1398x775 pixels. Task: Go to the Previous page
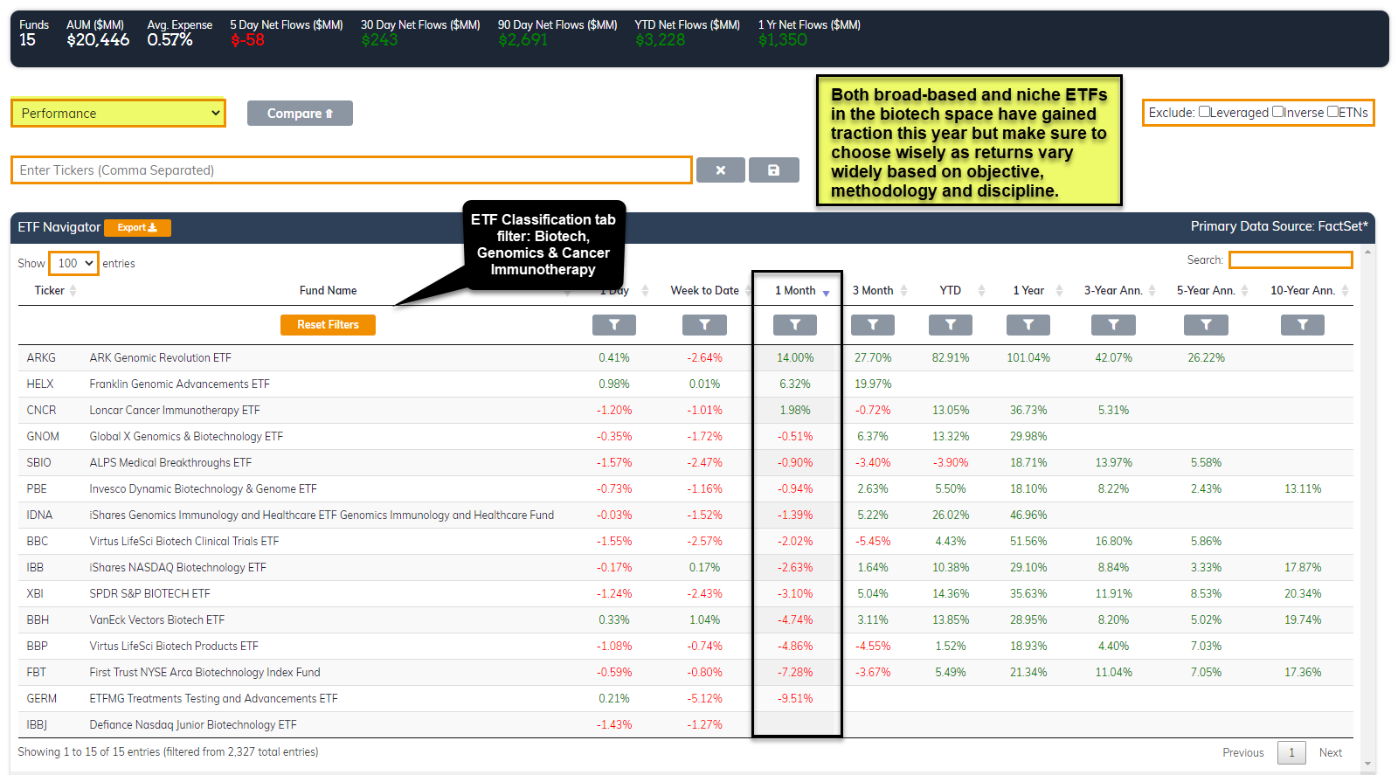[x=1242, y=753]
